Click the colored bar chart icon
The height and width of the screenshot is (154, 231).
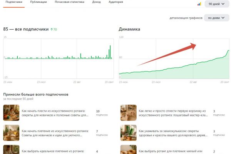pyautogui.click(x=199, y=4)
